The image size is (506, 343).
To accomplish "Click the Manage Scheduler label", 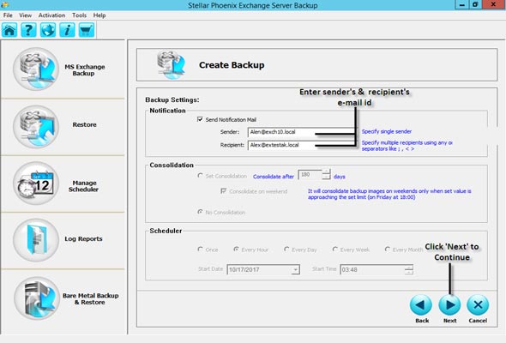I will pyautogui.click(x=83, y=186).
